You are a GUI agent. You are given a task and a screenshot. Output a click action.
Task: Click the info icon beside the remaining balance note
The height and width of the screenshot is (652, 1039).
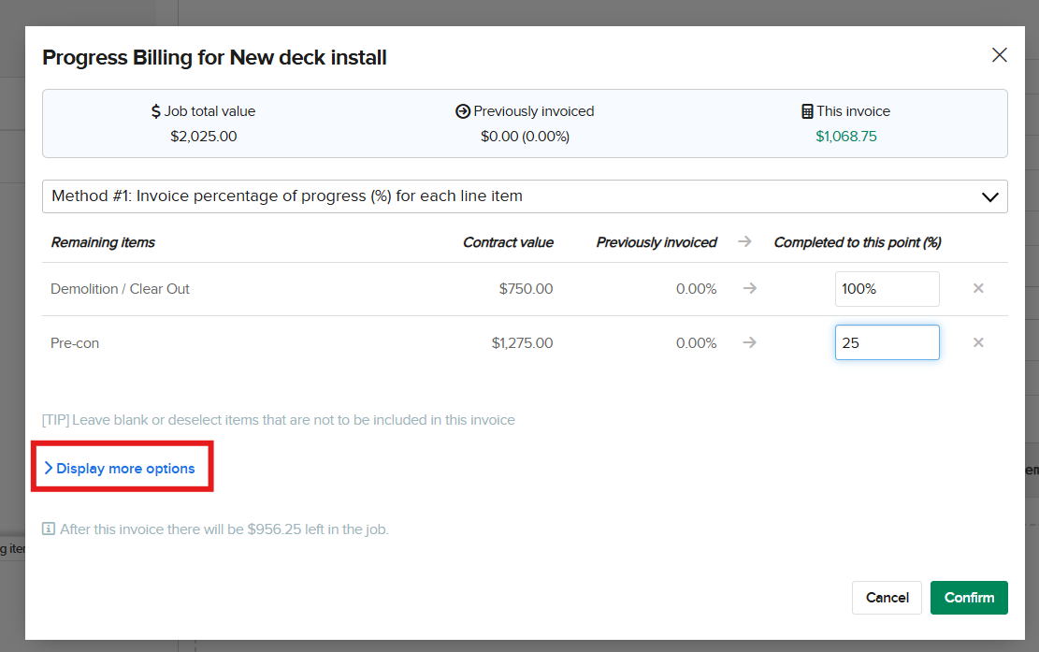click(49, 529)
